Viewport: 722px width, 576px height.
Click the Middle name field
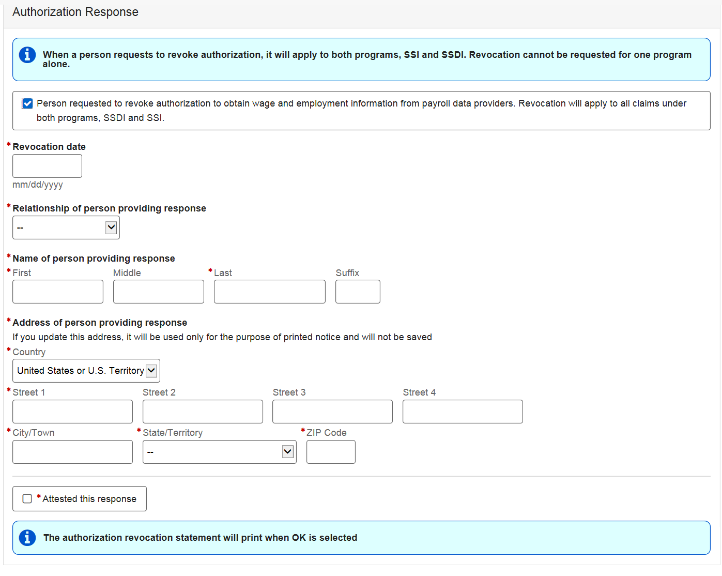[x=159, y=292]
